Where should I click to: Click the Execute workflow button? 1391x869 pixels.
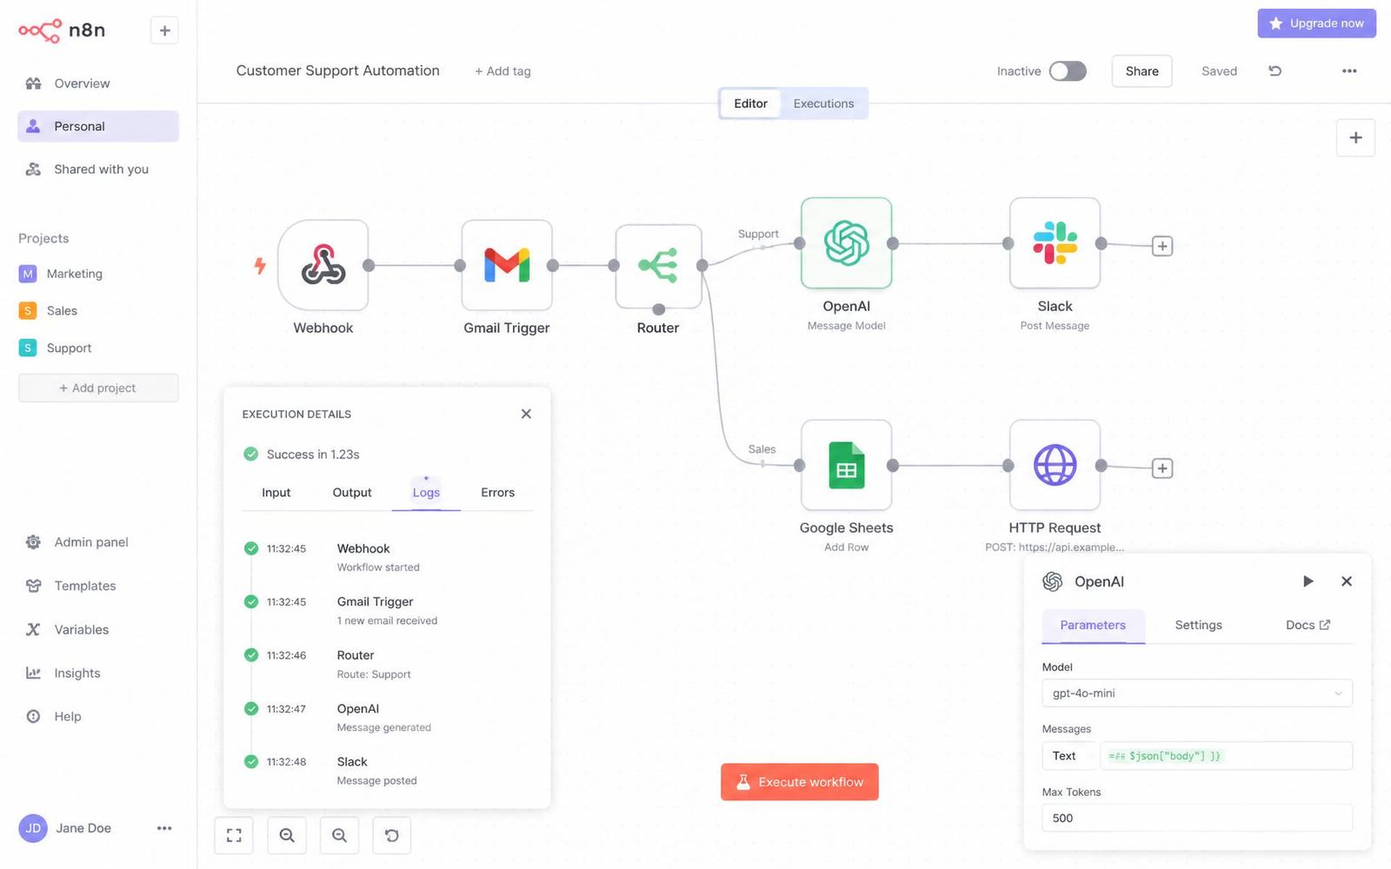pyautogui.click(x=800, y=782)
